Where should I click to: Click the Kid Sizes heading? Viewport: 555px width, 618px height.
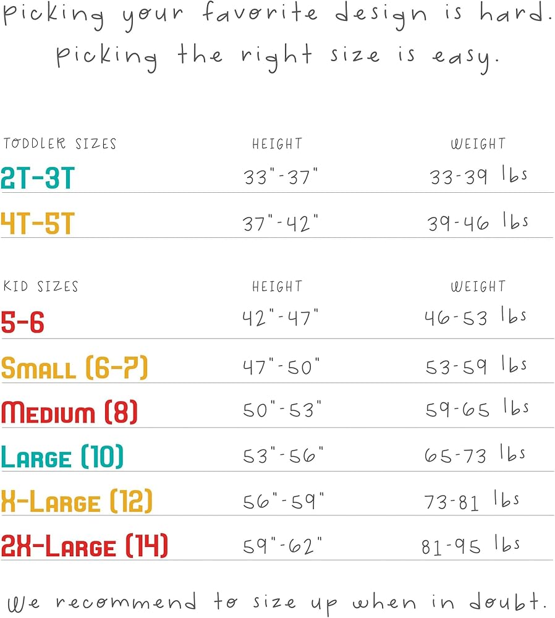point(41,287)
